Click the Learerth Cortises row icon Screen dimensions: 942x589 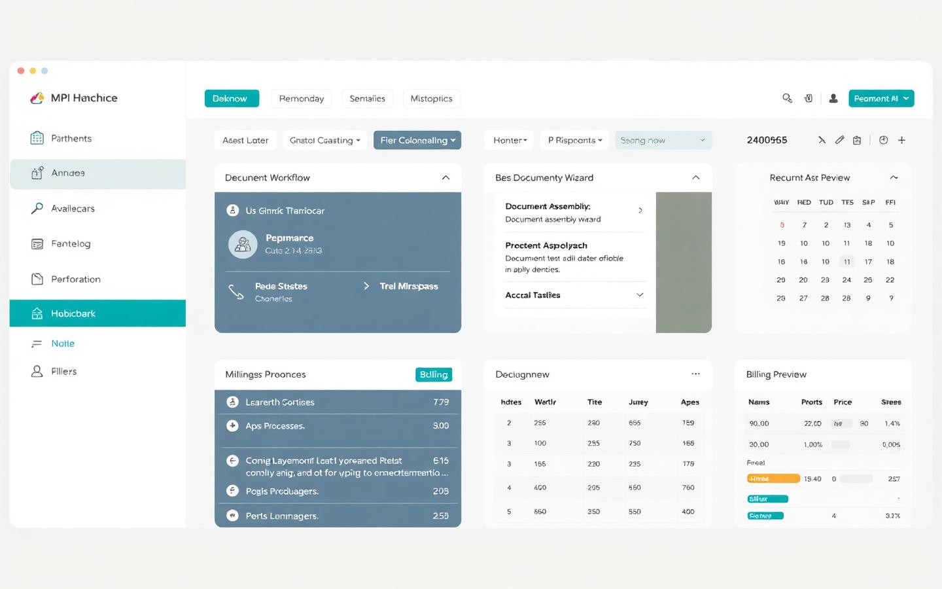coord(232,402)
